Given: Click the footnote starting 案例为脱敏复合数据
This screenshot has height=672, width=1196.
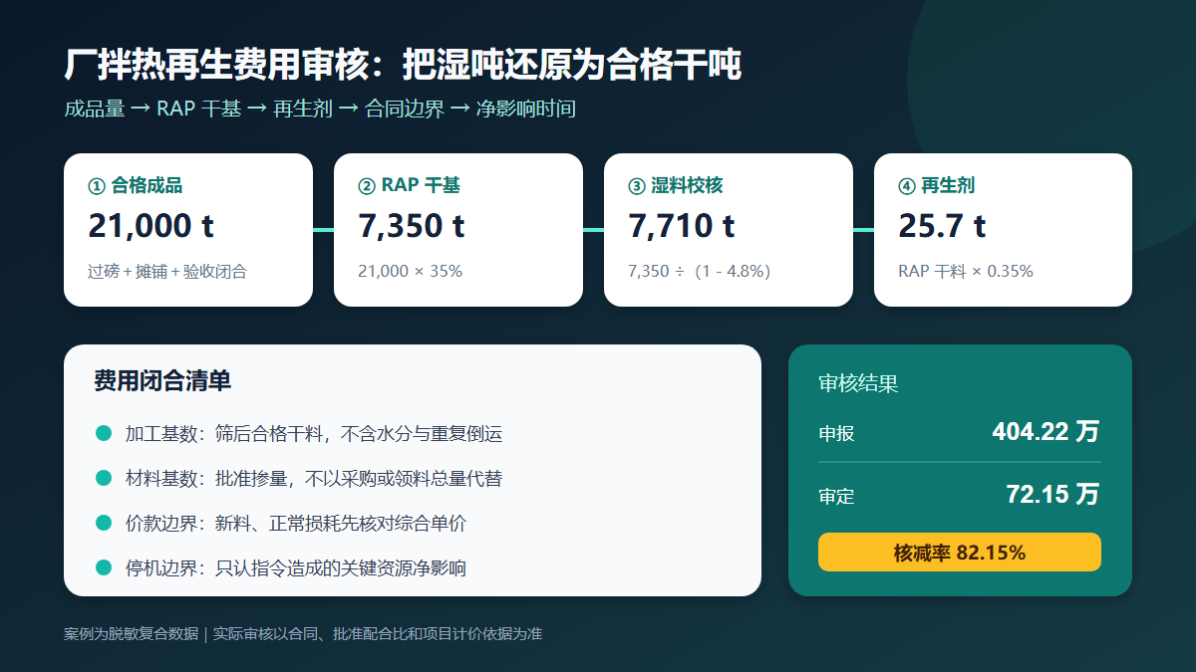Looking at the screenshot, I should click(x=303, y=634).
